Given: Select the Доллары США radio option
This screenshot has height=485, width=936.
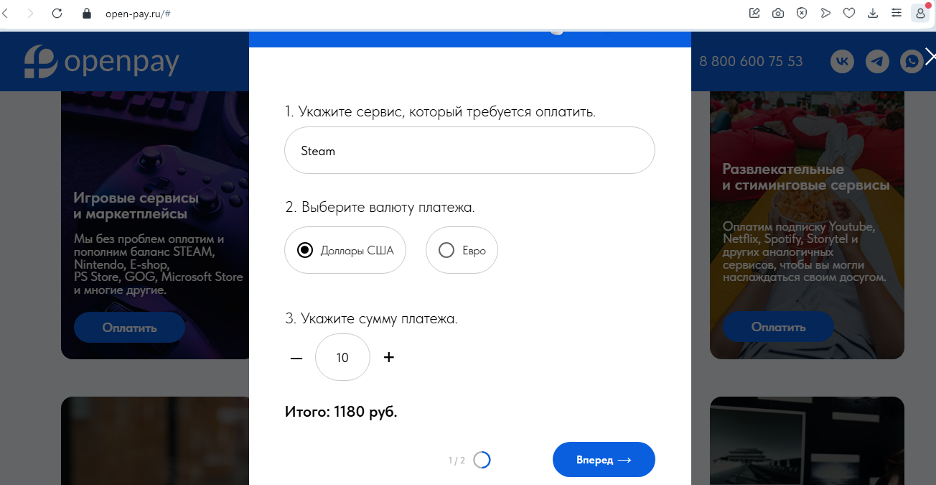Looking at the screenshot, I should tap(345, 250).
